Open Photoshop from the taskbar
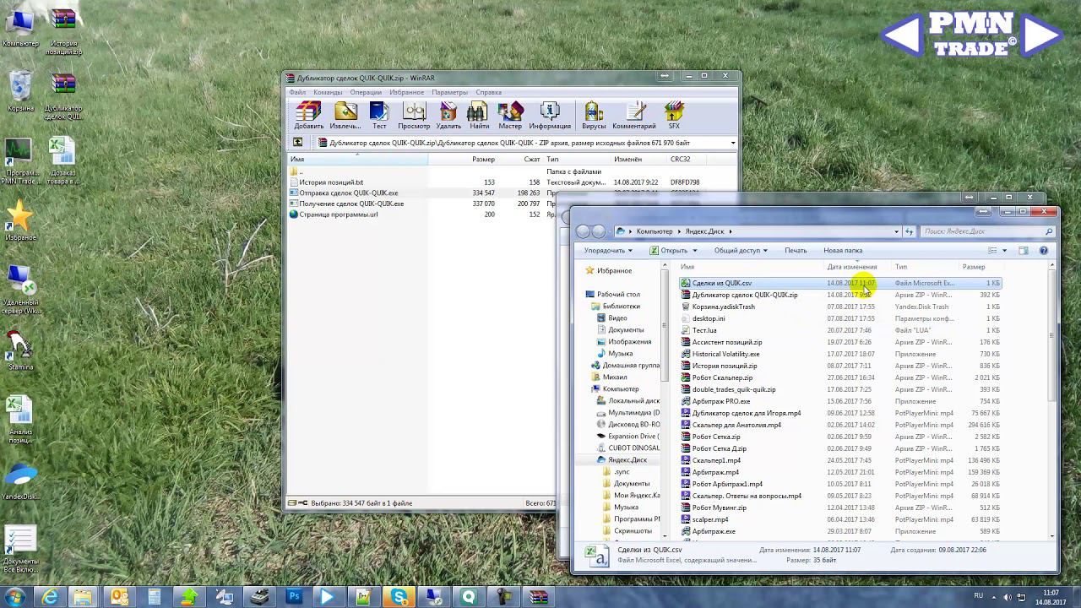This screenshot has height=608, width=1081. [294, 597]
